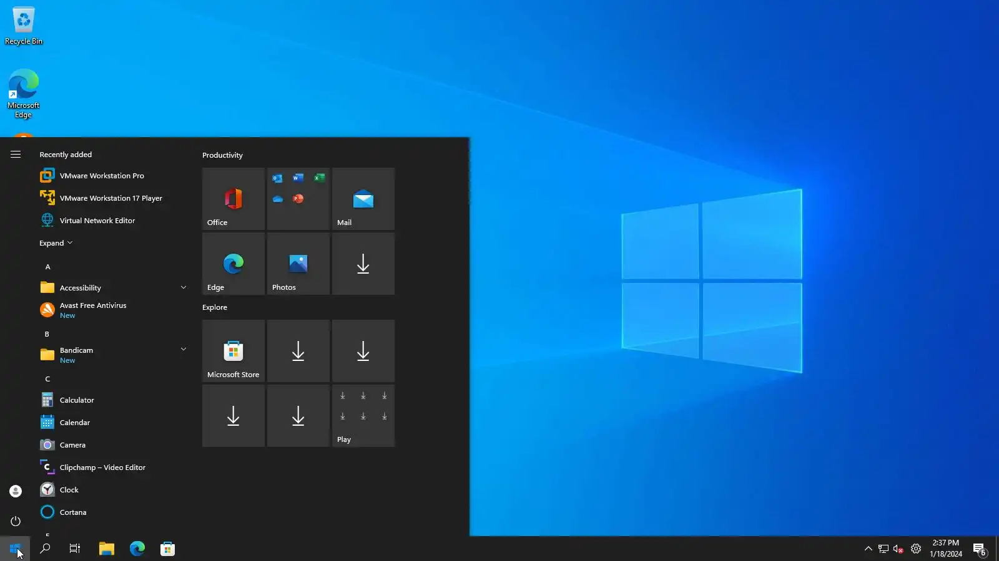Click the gear icon in system tray
Image resolution: width=999 pixels, height=561 pixels.
pos(916,549)
